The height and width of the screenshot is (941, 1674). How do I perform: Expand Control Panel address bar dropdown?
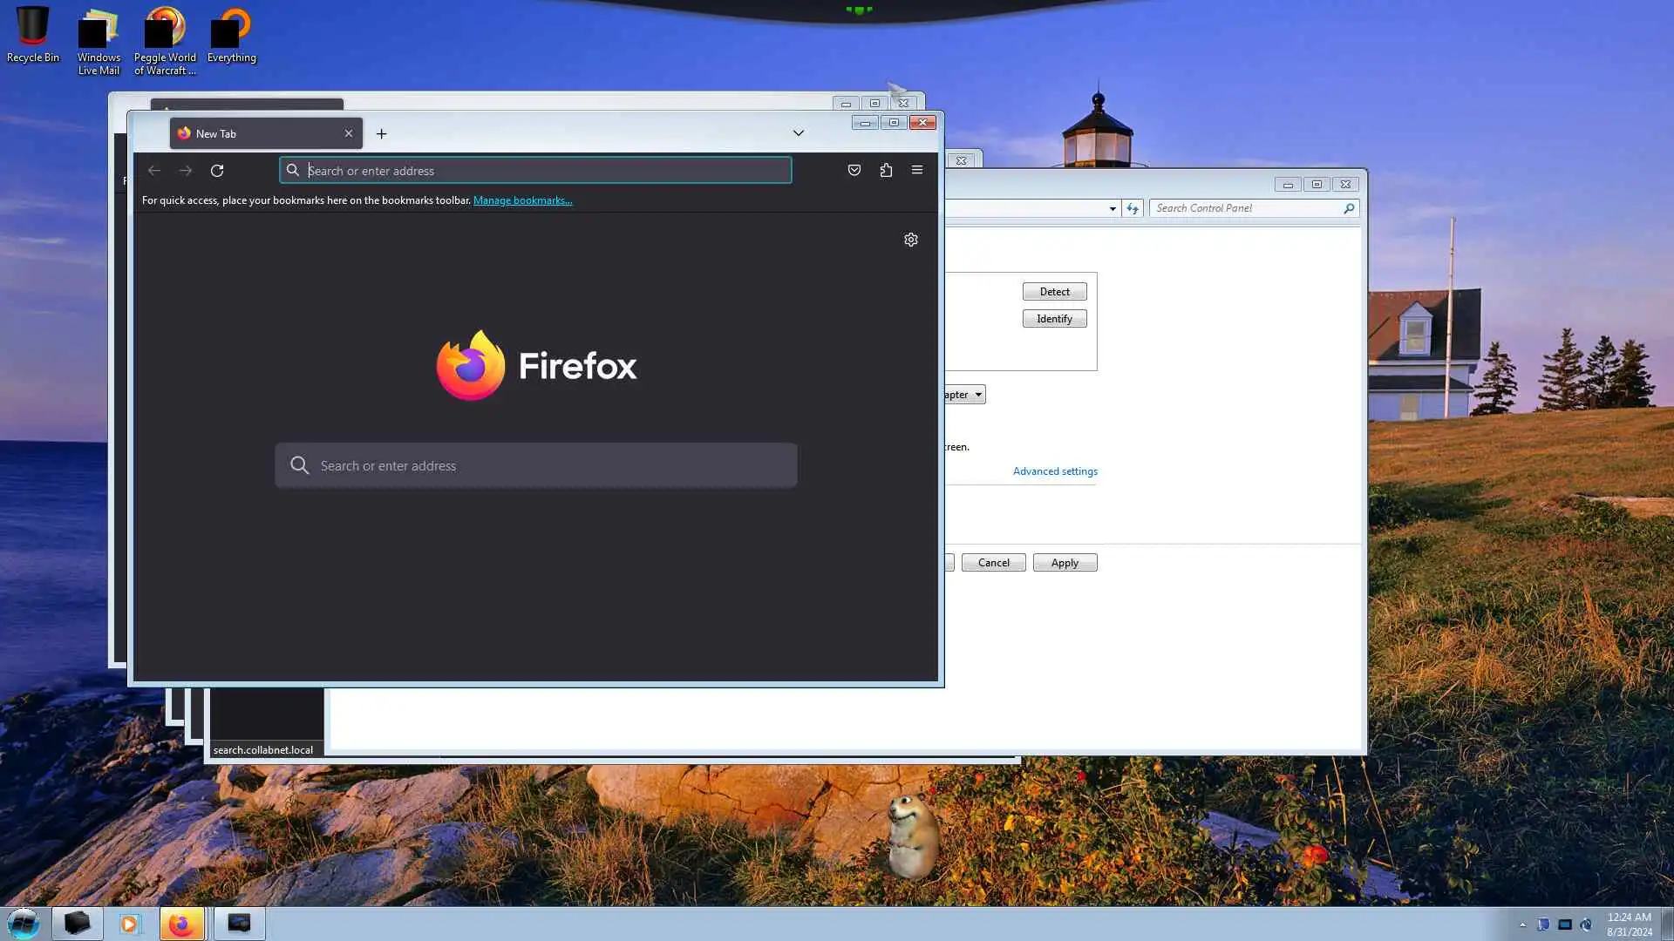(1113, 208)
